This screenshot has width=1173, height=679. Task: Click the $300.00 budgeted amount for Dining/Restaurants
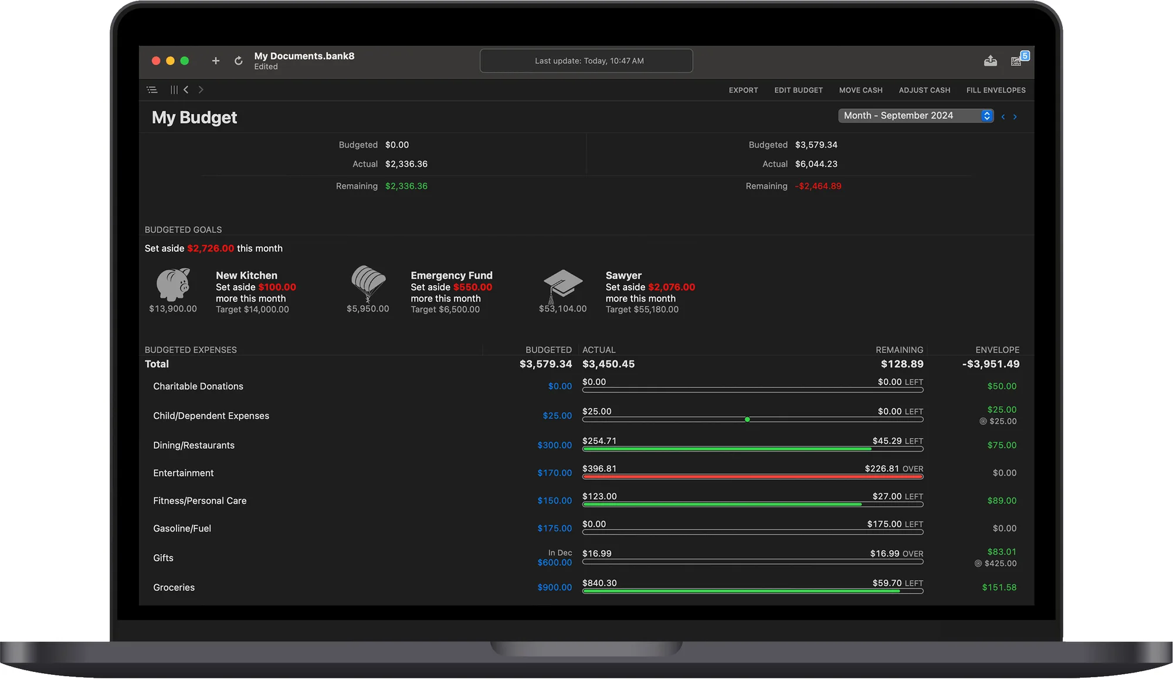[x=554, y=445]
